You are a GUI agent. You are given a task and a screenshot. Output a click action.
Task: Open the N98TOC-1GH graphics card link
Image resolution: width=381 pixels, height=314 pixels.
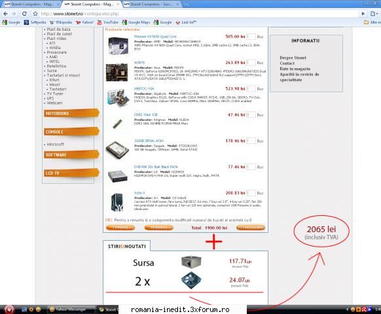144,89
